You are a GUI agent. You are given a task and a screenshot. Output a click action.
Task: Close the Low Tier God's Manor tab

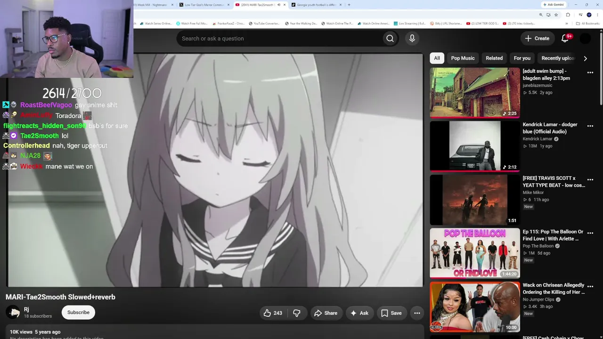[229, 5]
